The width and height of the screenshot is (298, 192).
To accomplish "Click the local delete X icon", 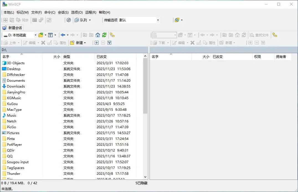I will point(43,43).
